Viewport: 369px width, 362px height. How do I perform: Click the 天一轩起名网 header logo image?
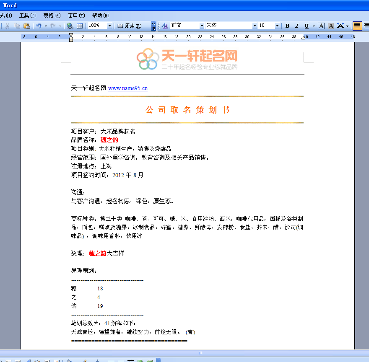[187, 59]
